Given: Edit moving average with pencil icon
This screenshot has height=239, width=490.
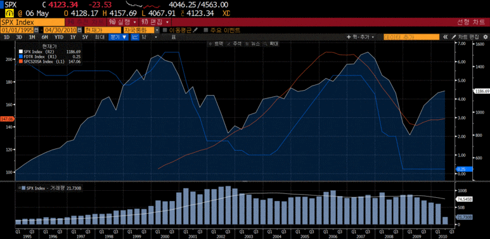Looking at the screenshot, I should [x=196, y=30].
